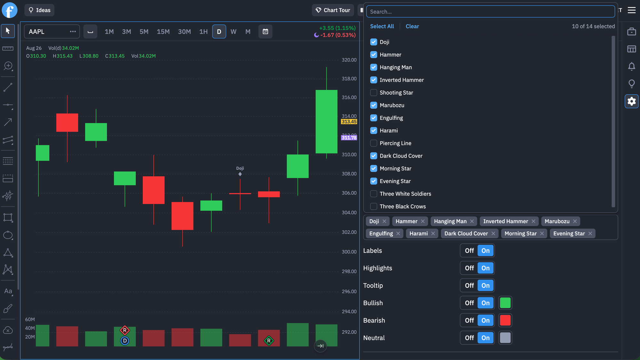Switch to the 15M timeframe
Image resolution: width=640 pixels, height=360 pixels.
coord(163,32)
